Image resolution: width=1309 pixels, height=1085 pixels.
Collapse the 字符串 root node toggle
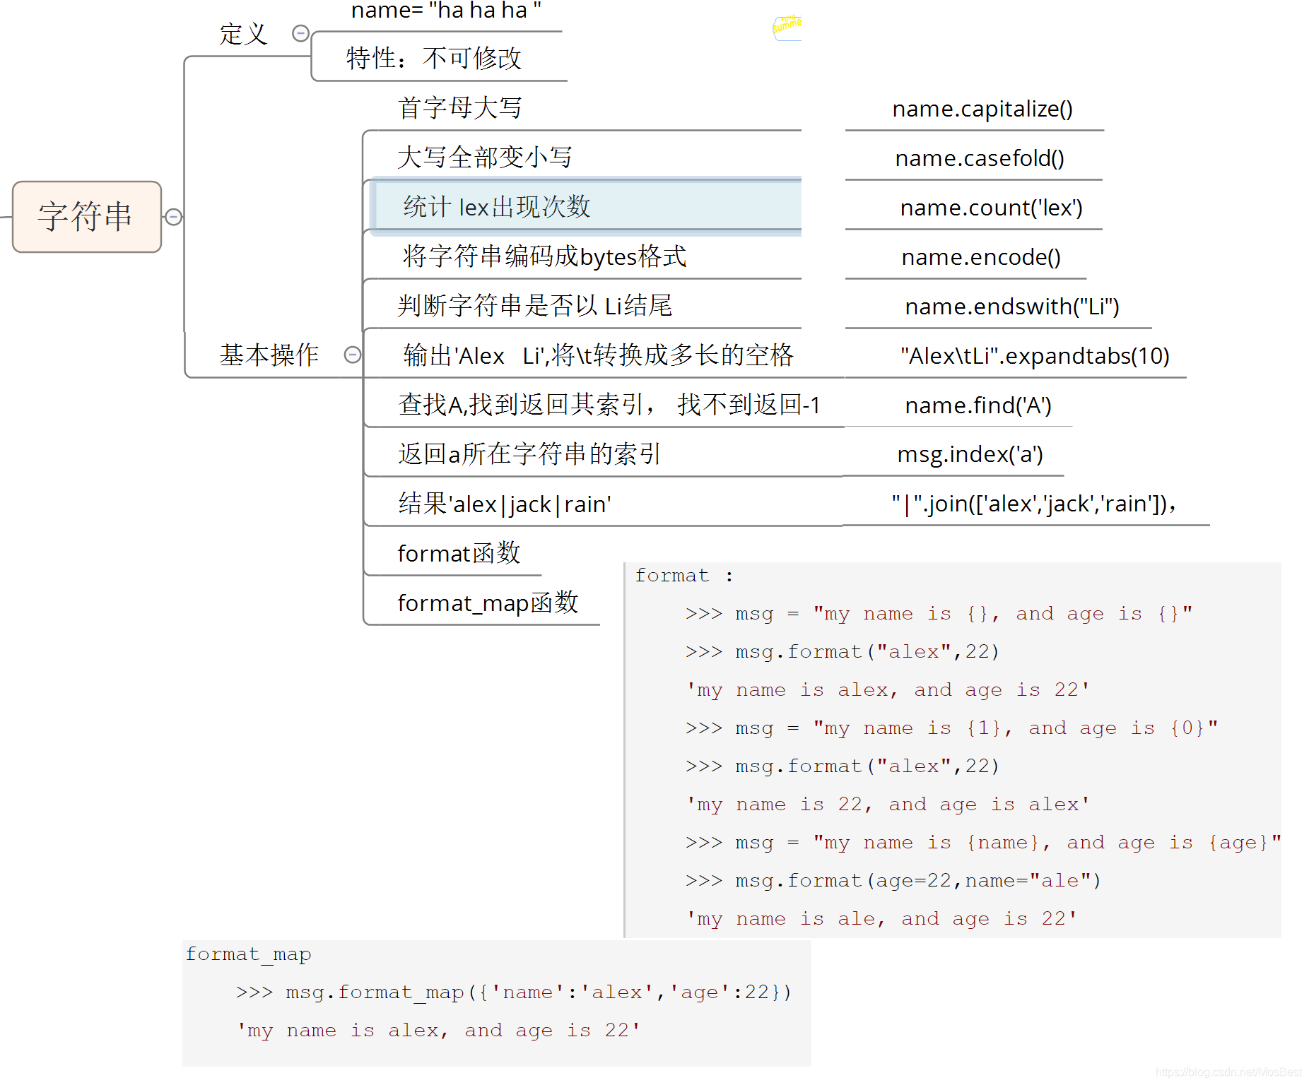(x=173, y=217)
